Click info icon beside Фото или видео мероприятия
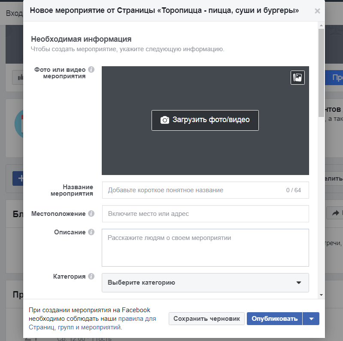 (91, 70)
